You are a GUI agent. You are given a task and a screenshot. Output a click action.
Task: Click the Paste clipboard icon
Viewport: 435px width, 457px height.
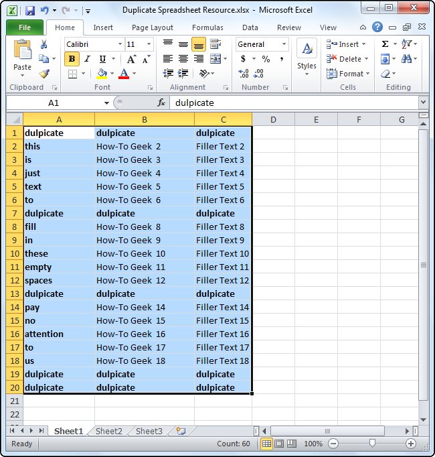(23, 50)
